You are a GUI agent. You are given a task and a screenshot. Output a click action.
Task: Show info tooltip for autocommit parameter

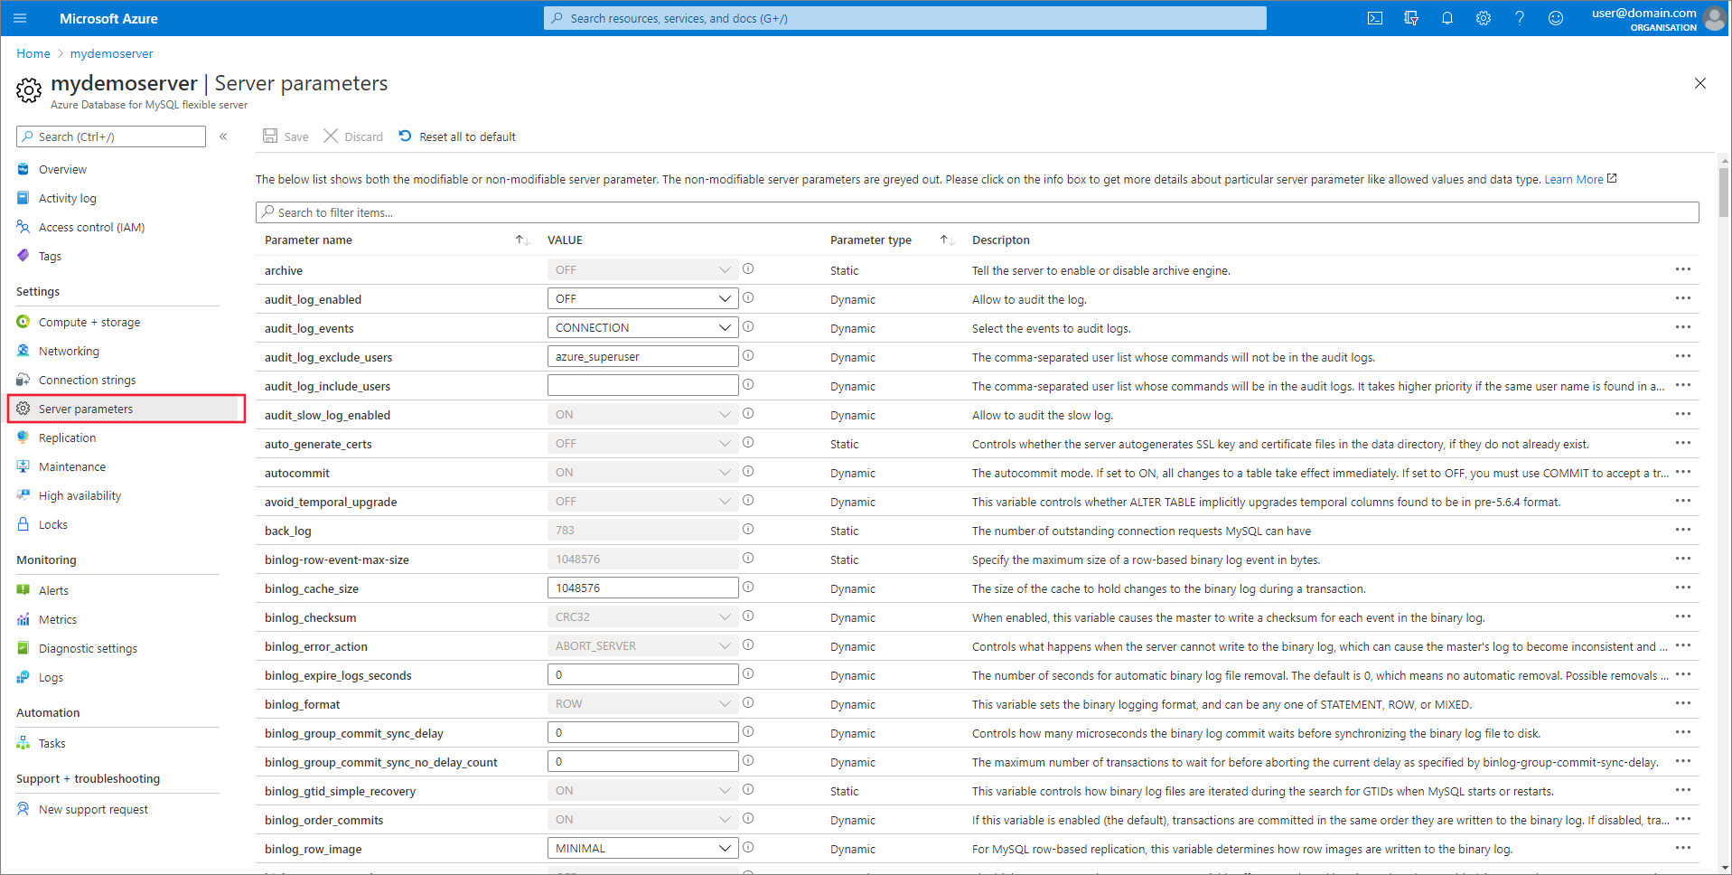coord(748,471)
